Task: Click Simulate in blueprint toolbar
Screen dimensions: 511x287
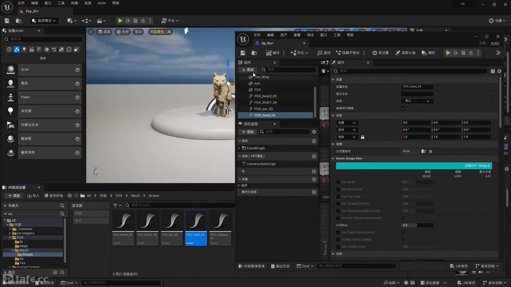Action: click(x=428, y=53)
